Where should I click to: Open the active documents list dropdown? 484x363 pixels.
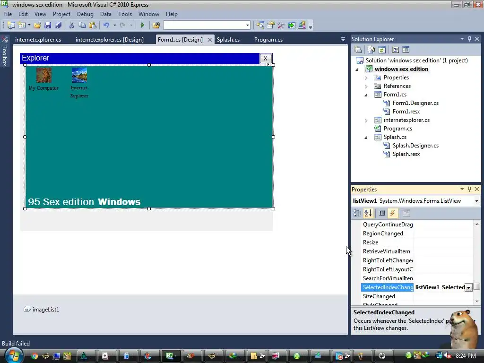pyautogui.click(x=343, y=39)
